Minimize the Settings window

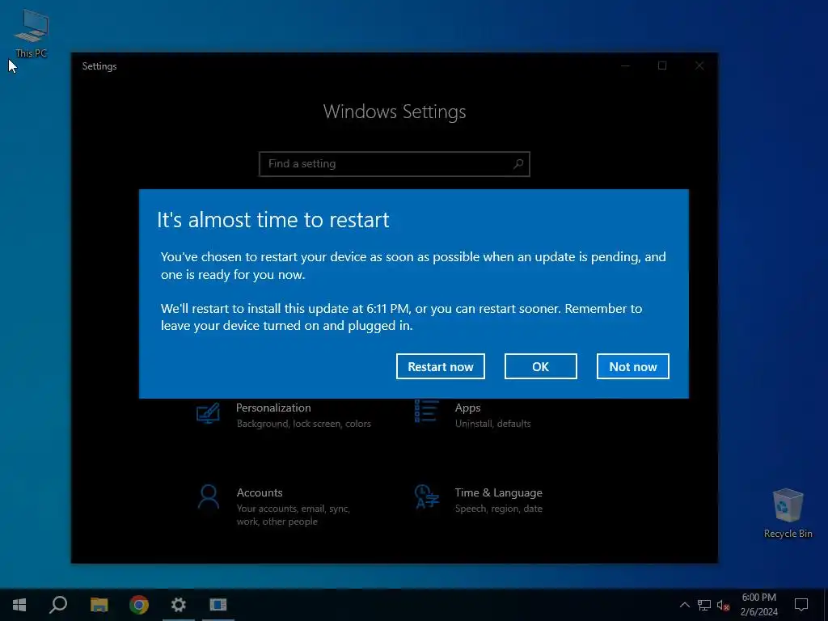tap(625, 66)
